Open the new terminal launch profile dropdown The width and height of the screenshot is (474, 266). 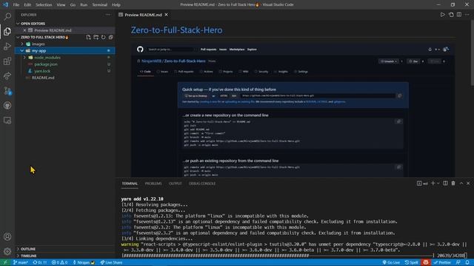[438, 183]
